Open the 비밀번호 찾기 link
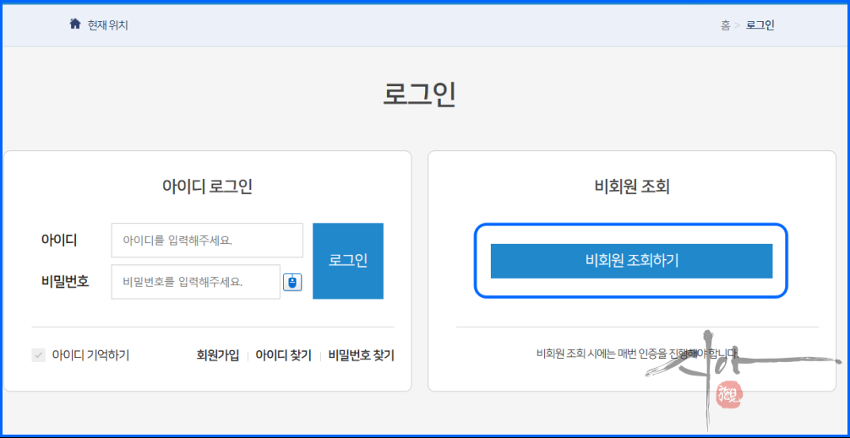The height and width of the screenshot is (438, 850). click(x=361, y=355)
